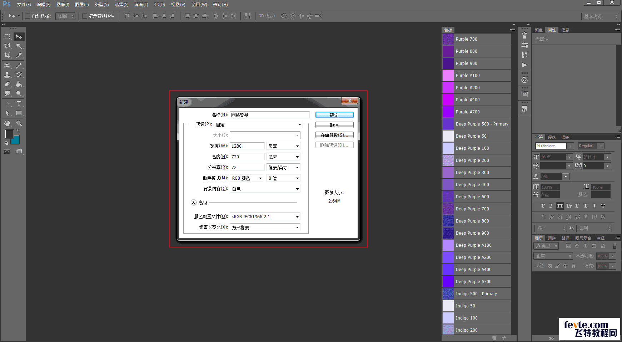This screenshot has width=622, height=342.
Task: Select the Eyedropper tool
Action: [x=19, y=55]
